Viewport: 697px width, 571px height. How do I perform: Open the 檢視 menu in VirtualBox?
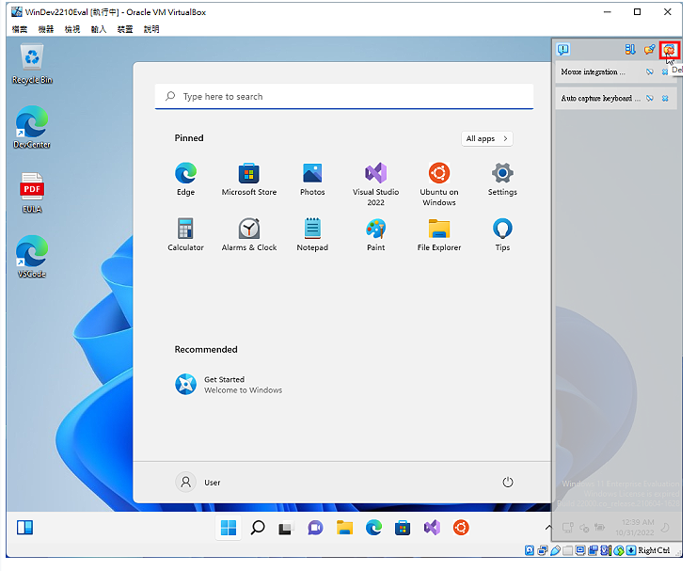[x=72, y=29]
